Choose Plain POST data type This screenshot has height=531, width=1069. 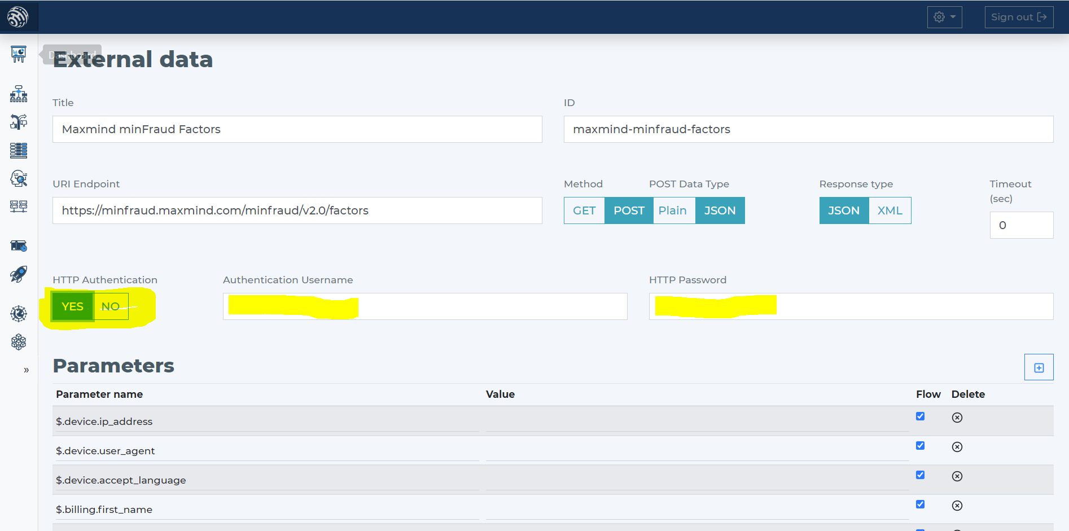point(673,210)
